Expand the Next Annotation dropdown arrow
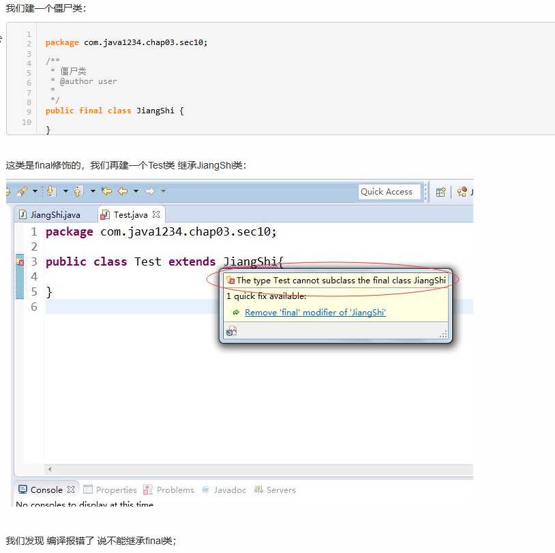Screen dimensions: 555x553 65,191
